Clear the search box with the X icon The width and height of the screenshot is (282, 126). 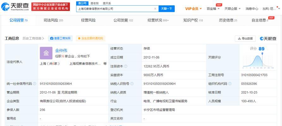point(155,9)
